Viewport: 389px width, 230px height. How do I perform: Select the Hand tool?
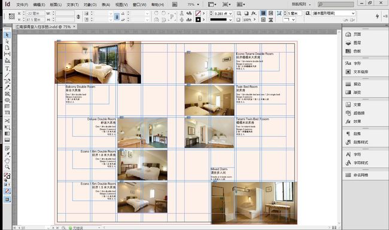pos(7,161)
